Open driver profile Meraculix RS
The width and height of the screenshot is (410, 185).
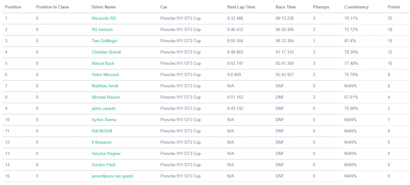coord(104,18)
